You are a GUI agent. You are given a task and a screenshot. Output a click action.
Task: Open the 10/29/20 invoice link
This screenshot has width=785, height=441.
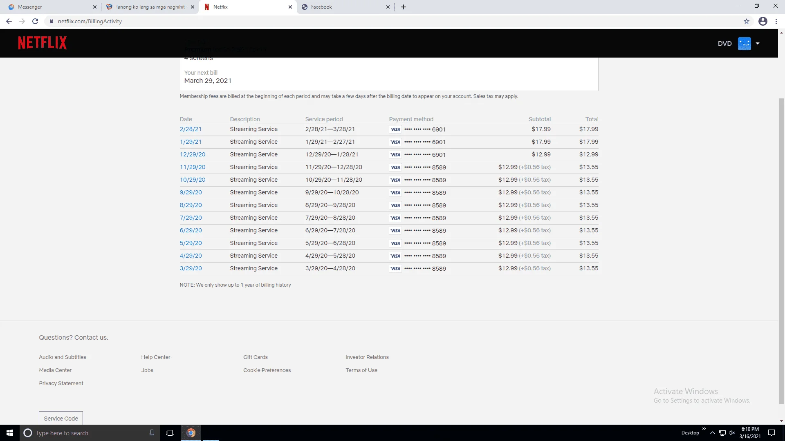(x=193, y=180)
